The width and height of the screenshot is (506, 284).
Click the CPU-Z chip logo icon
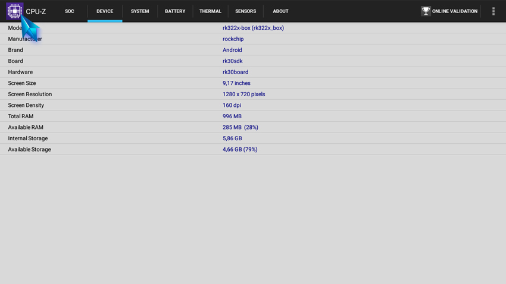(x=14, y=11)
